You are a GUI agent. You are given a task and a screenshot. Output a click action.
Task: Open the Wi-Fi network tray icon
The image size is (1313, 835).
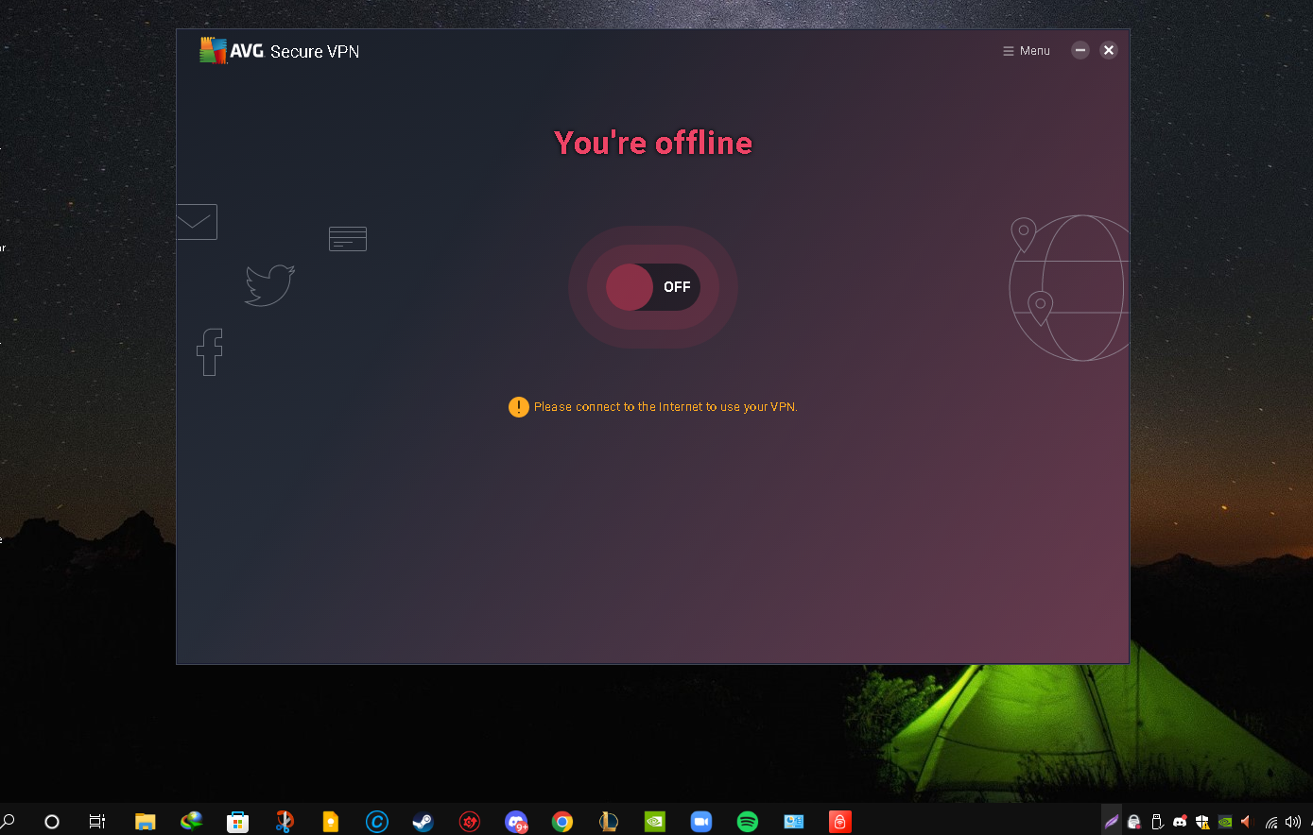[1271, 823]
